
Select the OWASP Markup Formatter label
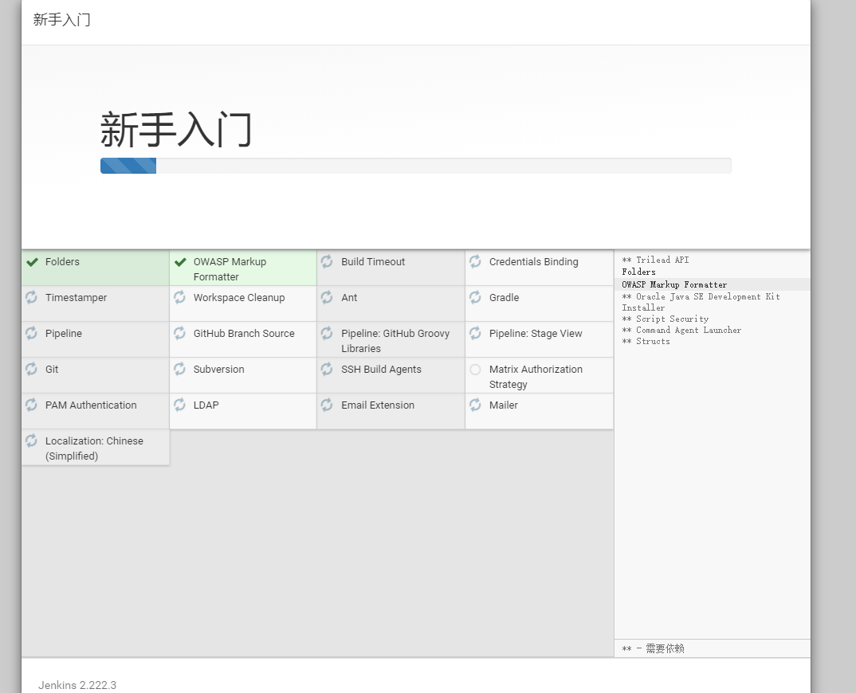(230, 269)
